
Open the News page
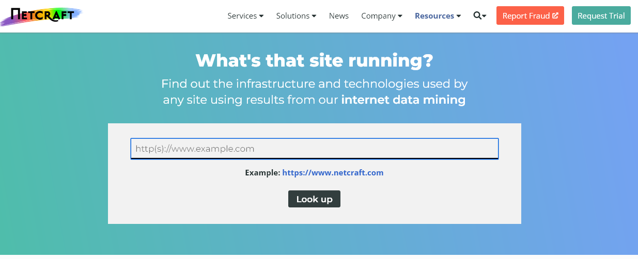coord(339,16)
